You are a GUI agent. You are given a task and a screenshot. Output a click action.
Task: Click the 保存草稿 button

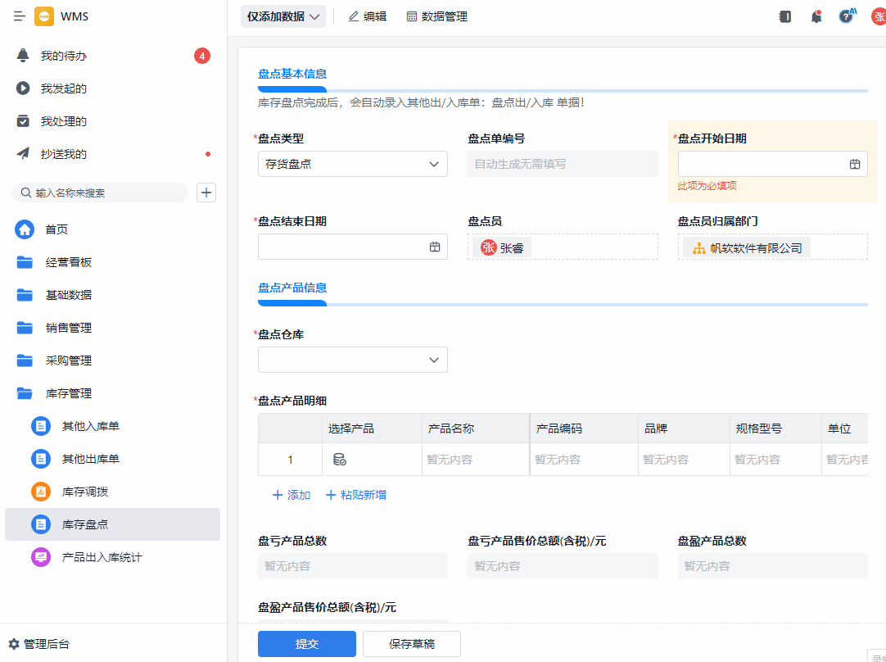pyautogui.click(x=411, y=644)
